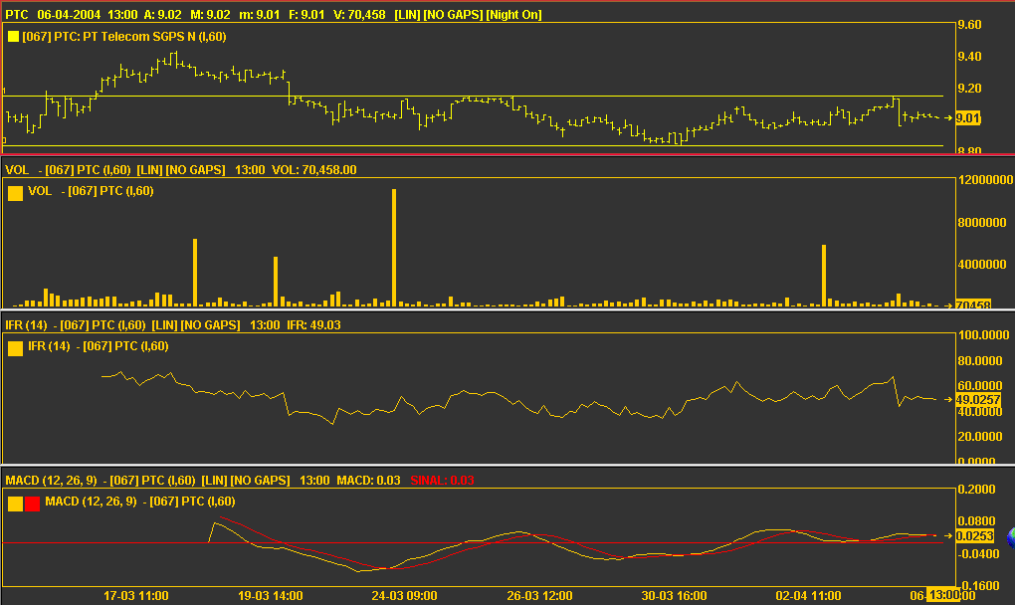Click the 9.60 price axis label
This screenshot has height=605, width=1015.
tap(969, 25)
